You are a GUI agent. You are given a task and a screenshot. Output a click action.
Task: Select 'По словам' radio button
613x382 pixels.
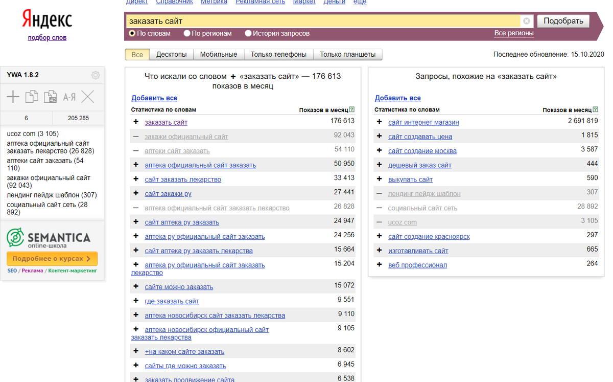pyautogui.click(x=132, y=33)
